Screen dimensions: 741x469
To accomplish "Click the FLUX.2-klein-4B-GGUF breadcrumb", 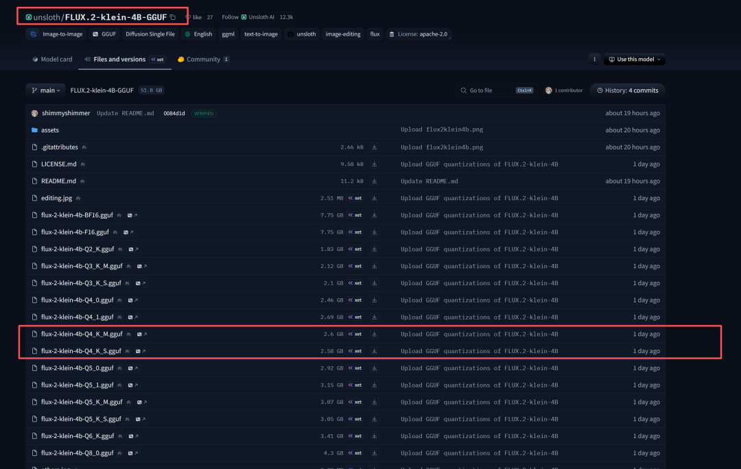I will click(102, 91).
